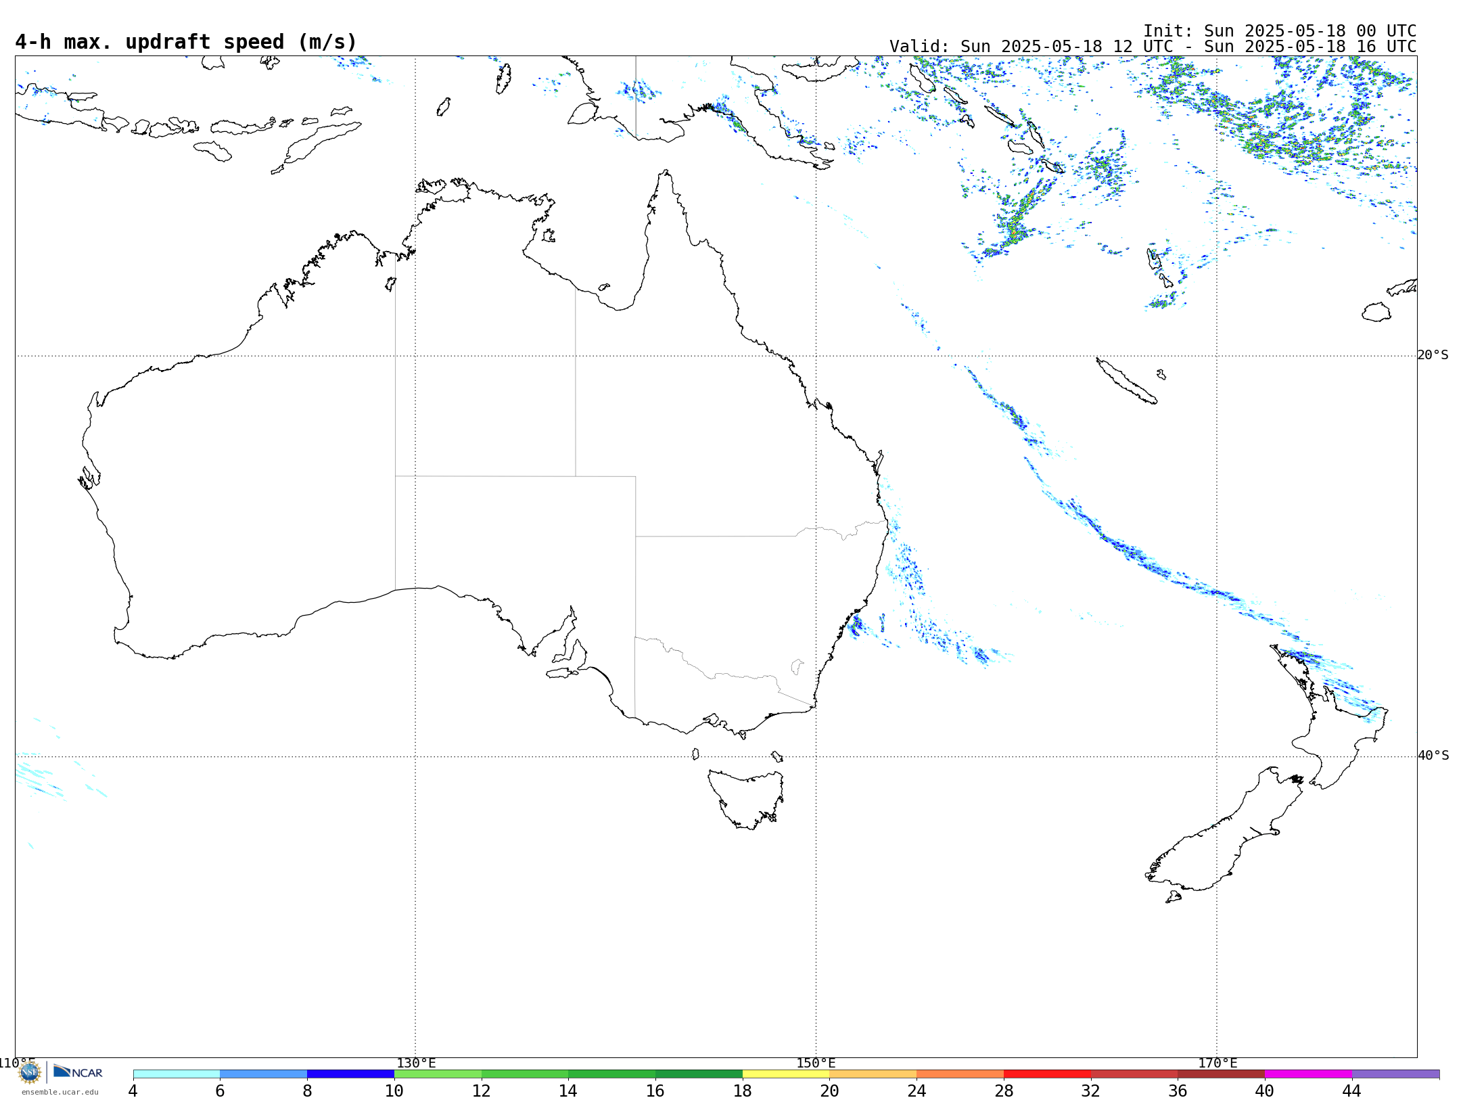Click the '130°E' longitude label

click(416, 1063)
